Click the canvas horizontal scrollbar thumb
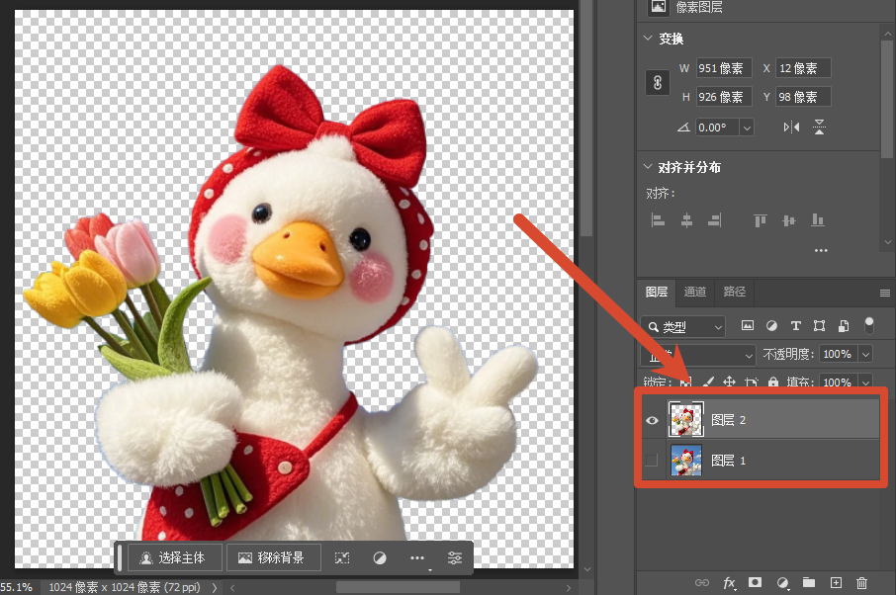Image resolution: width=896 pixels, height=595 pixels. (398, 587)
